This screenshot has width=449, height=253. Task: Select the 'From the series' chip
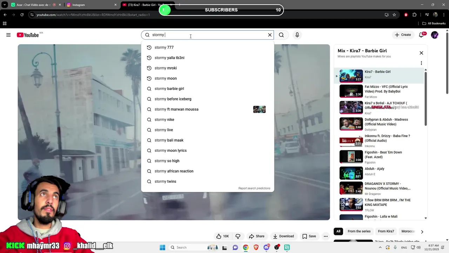click(x=359, y=231)
